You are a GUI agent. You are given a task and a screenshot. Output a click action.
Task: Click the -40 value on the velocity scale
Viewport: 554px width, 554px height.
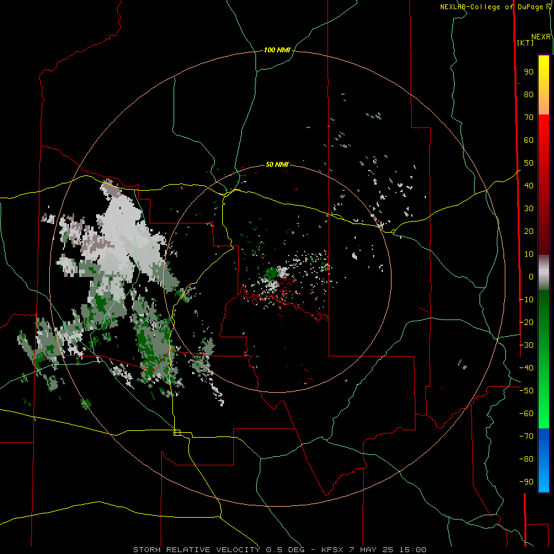click(x=526, y=368)
